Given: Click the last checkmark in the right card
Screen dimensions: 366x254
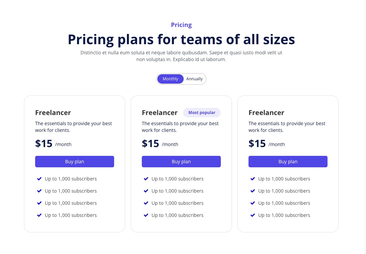Looking at the screenshot, I should click(x=253, y=215).
